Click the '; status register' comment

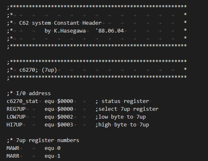pos(122,101)
